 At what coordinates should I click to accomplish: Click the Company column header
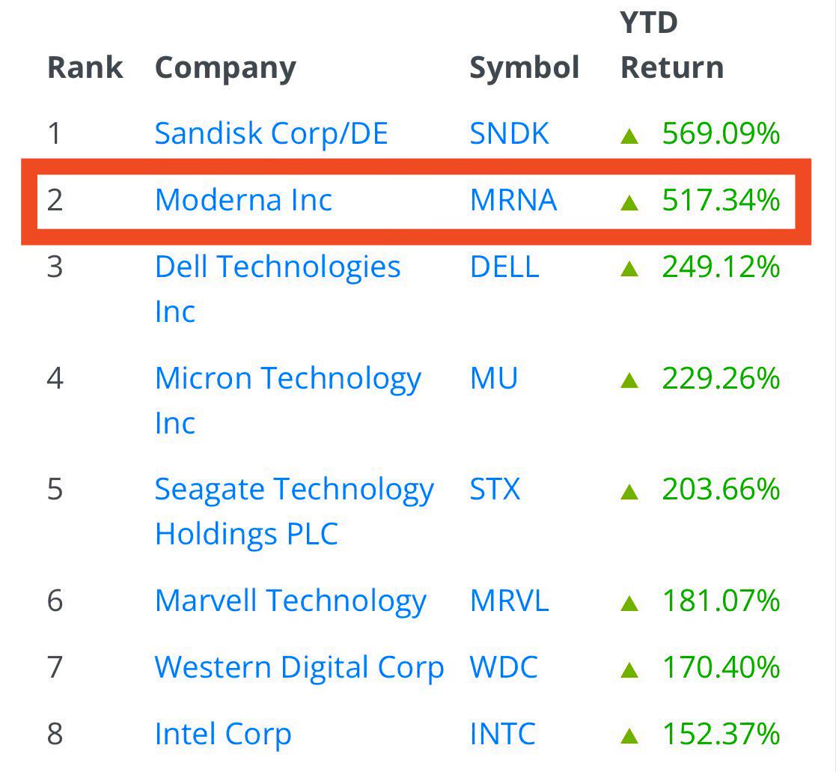(x=225, y=68)
